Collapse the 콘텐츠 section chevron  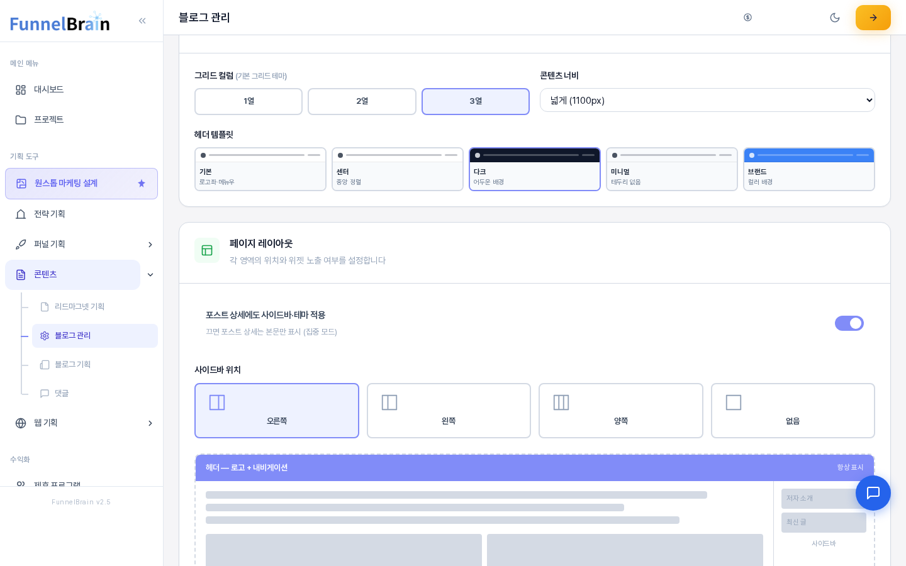point(150,275)
